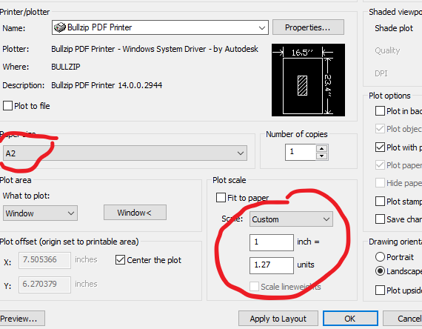Decrease number of copies with down arrow
The image size is (422, 329).
click(x=321, y=156)
